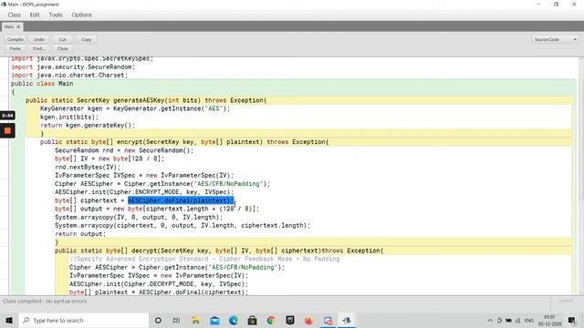Open the black square app on taskbar
The width and height of the screenshot is (584, 328).
coord(290,320)
